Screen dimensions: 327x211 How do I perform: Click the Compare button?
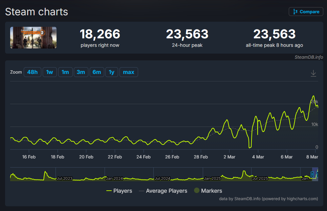click(x=306, y=12)
